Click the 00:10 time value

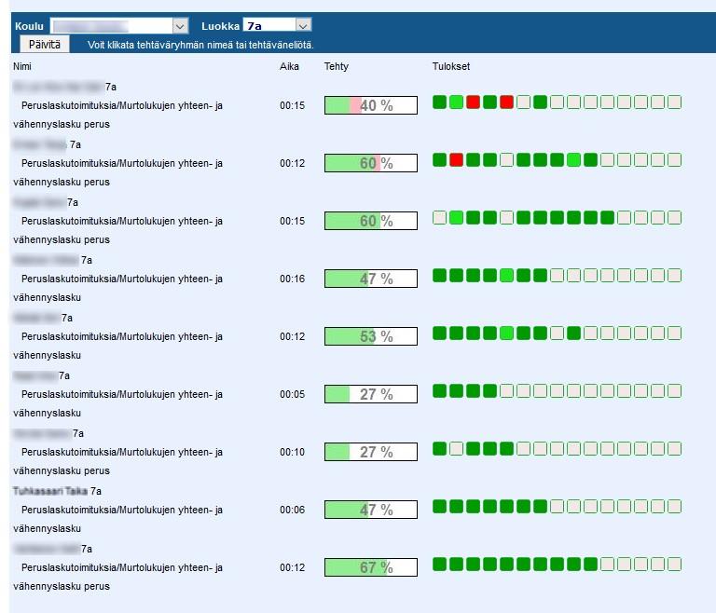pyautogui.click(x=292, y=452)
